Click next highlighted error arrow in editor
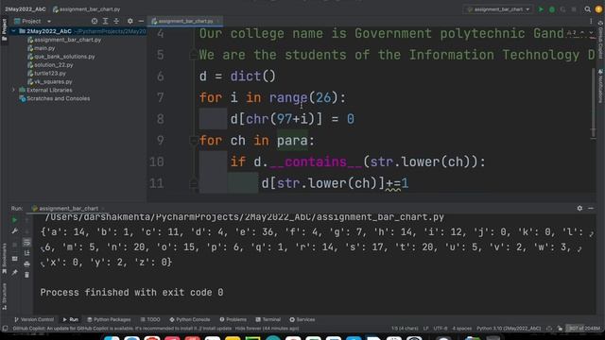Image resolution: width=605 pixels, height=340 pixels. [x=591, y=34]
